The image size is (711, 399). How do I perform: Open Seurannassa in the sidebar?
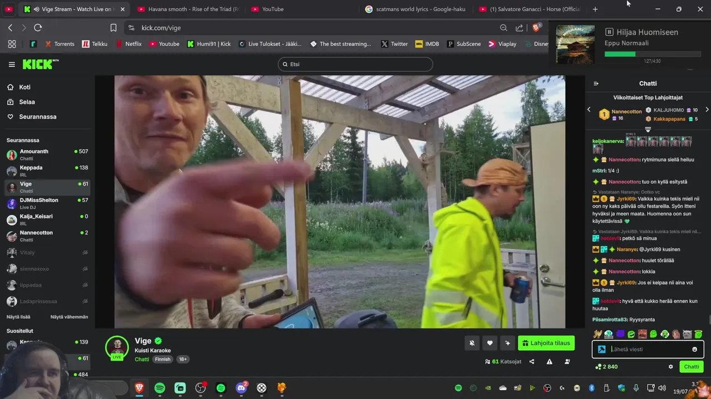pos(32,117)
